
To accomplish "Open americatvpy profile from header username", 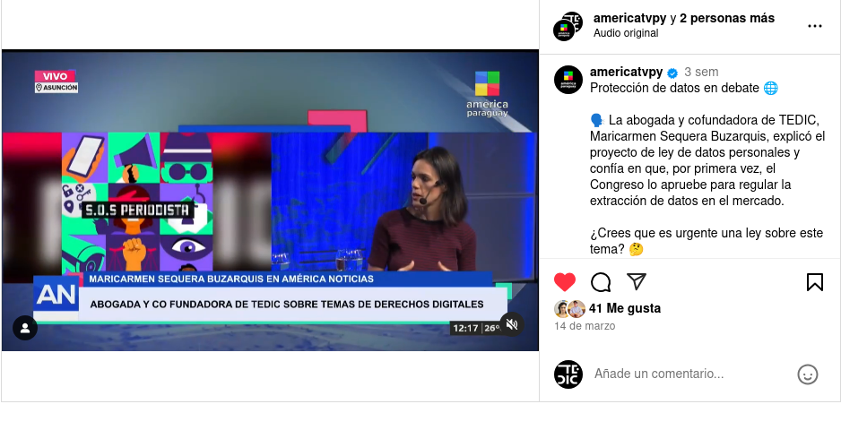I will coord(629,18).
